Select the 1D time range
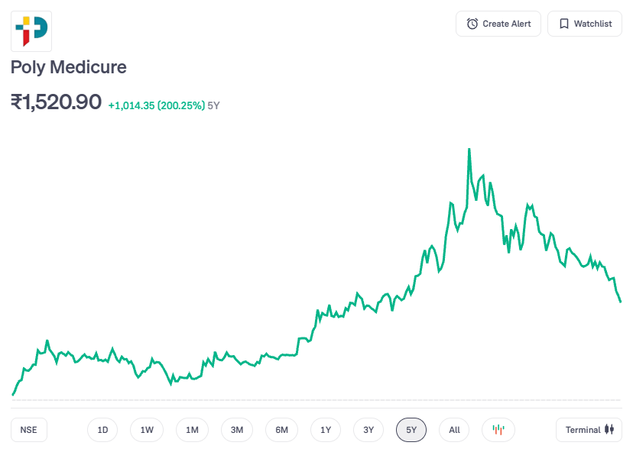This screenshot has width=633, height=465. 102,430
